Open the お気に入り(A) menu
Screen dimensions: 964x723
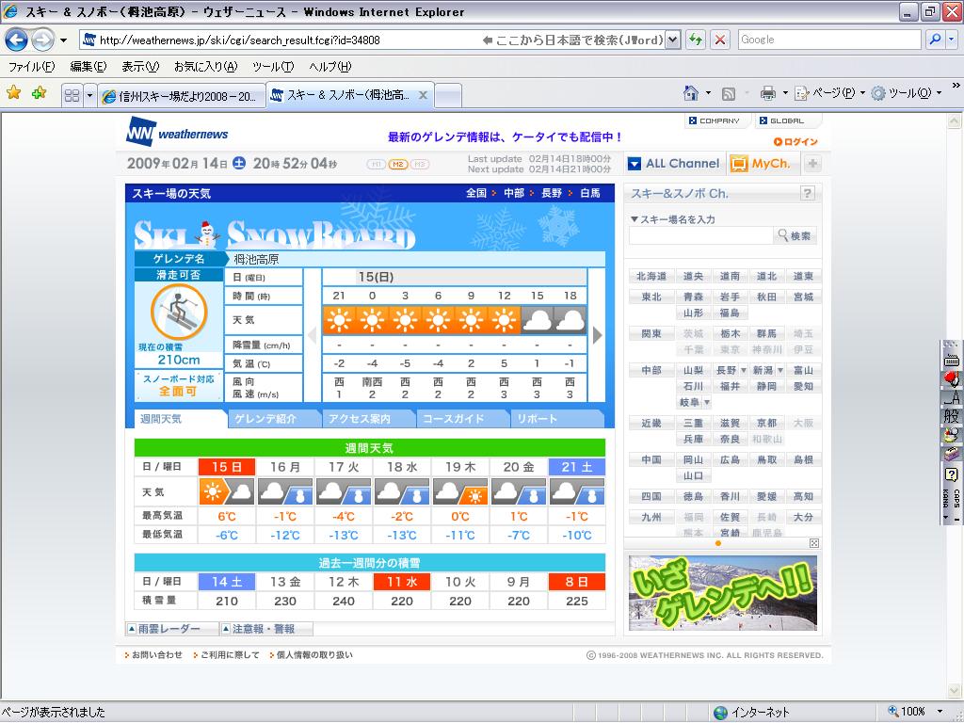pos(205,67)
